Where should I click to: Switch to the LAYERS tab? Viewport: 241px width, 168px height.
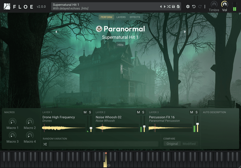[x=121, y=17]
